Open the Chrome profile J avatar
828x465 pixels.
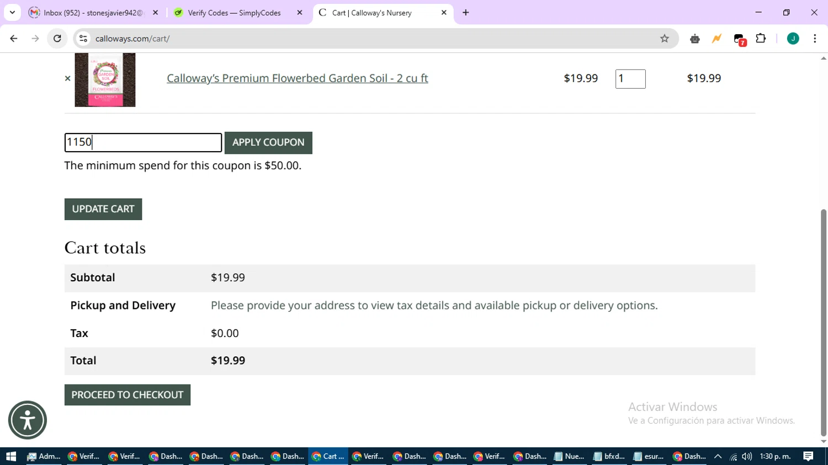click(x=793, y=39)
